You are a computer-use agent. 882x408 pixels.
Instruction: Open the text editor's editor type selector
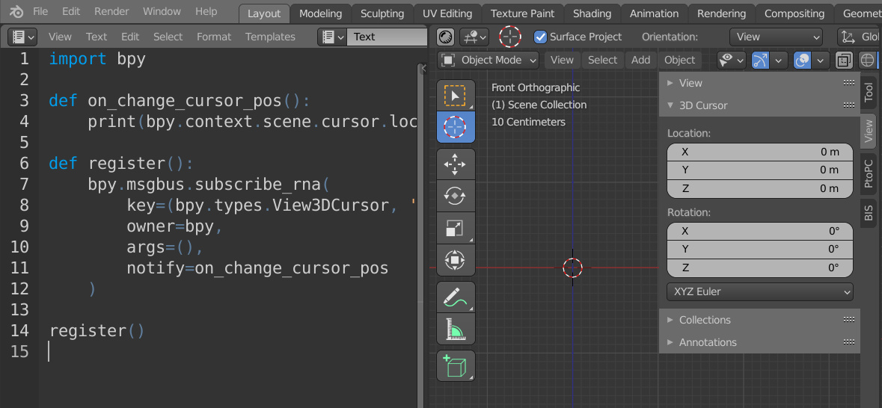[x=22, y=37]
